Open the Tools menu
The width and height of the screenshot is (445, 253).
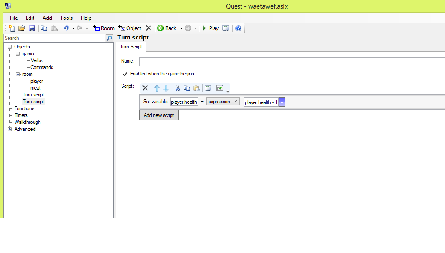66,18
